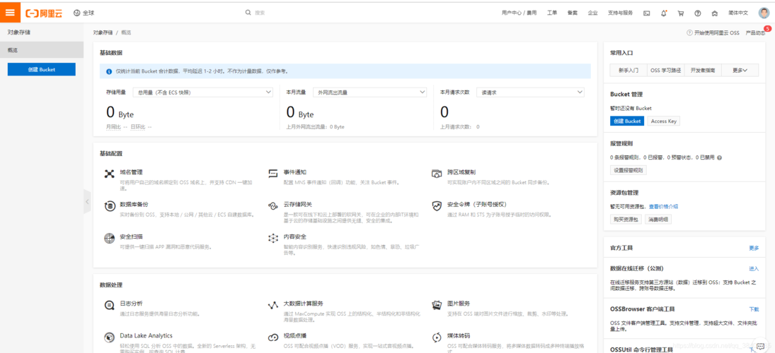Open the 工单 menu
Viewport: 775px width, 353px height.
pyautogui.click(x=552, y=13)
